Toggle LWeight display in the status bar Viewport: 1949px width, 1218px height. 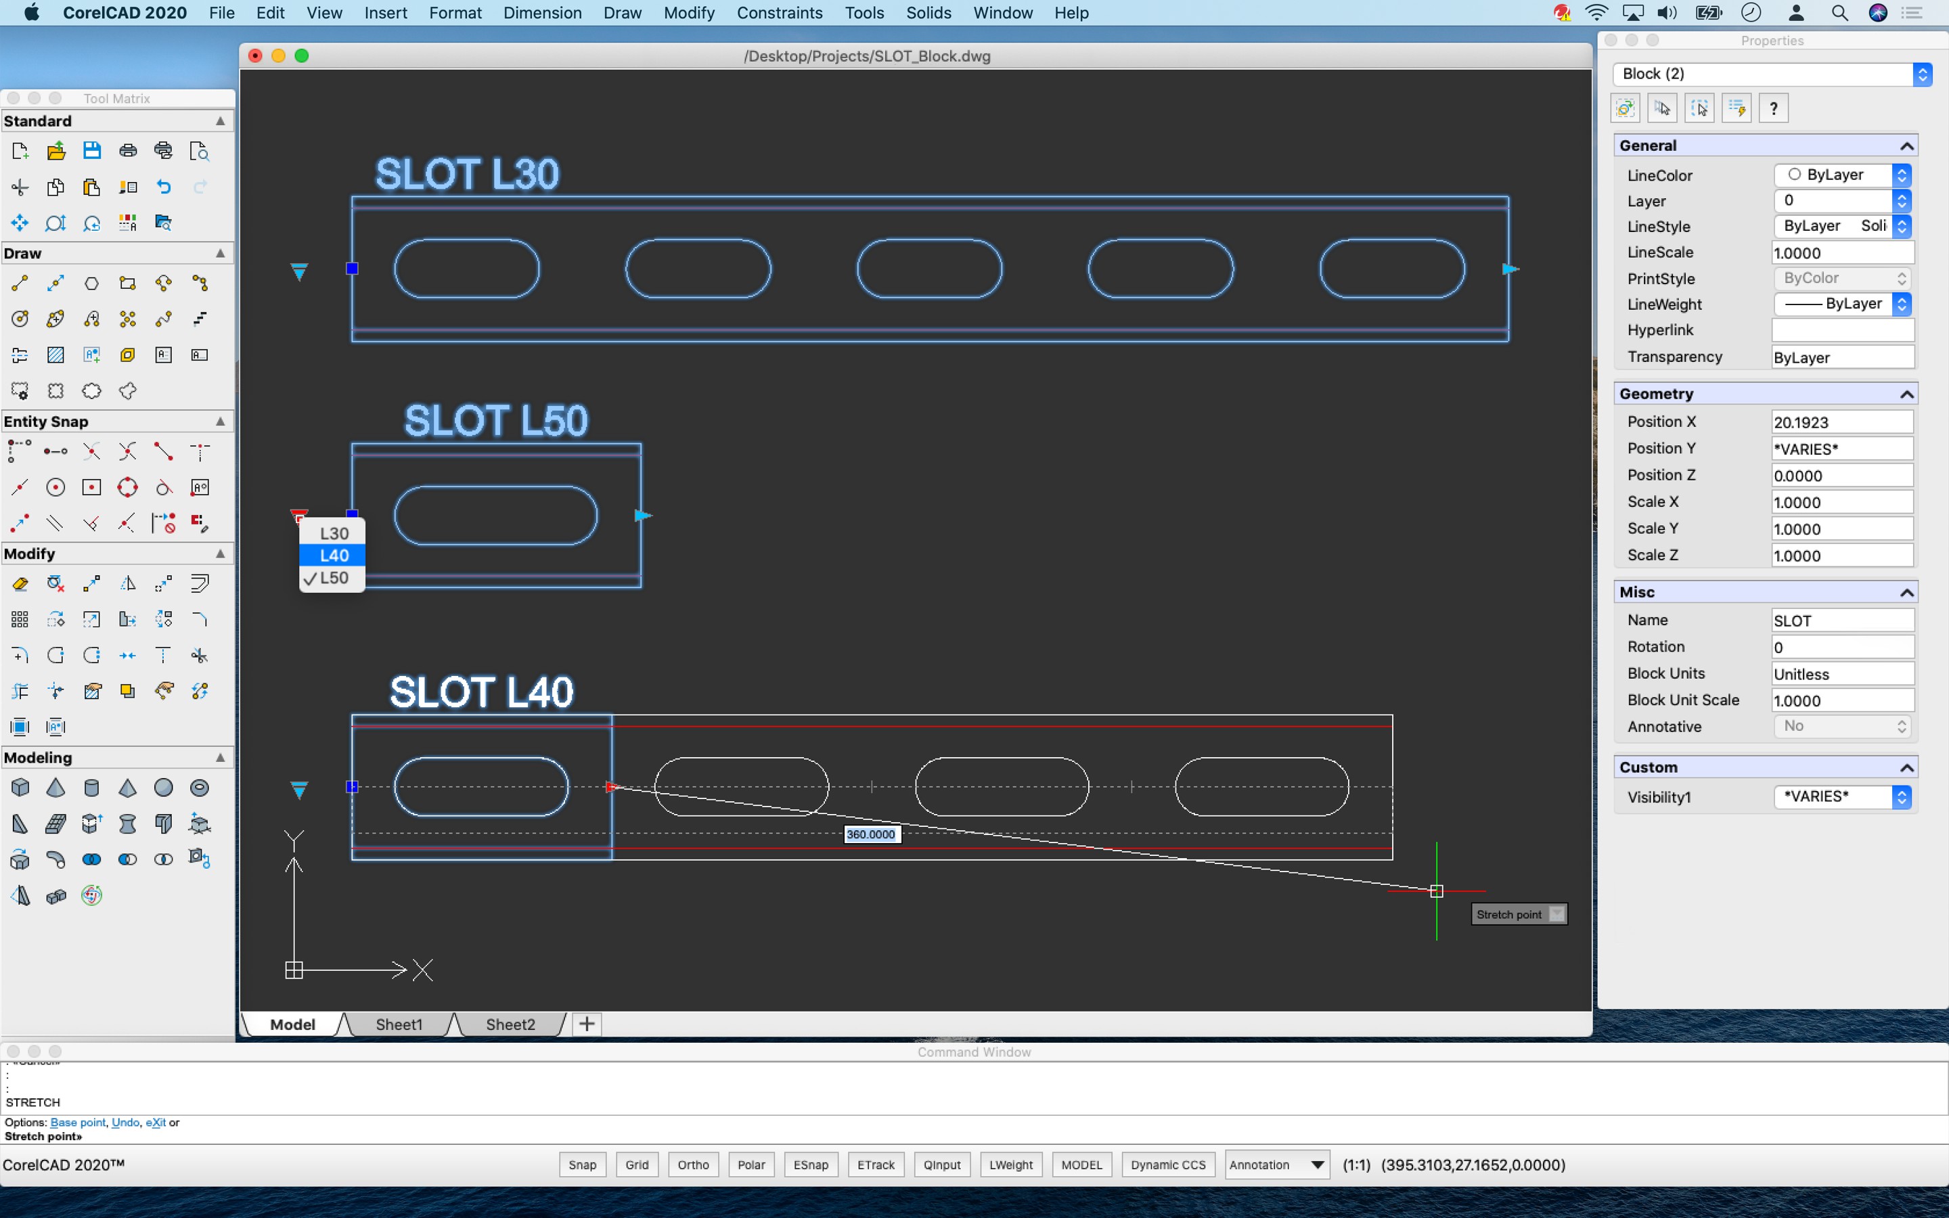tap(1011, 1165)
